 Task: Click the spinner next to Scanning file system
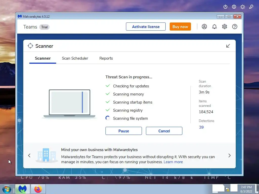pos(108,118)
